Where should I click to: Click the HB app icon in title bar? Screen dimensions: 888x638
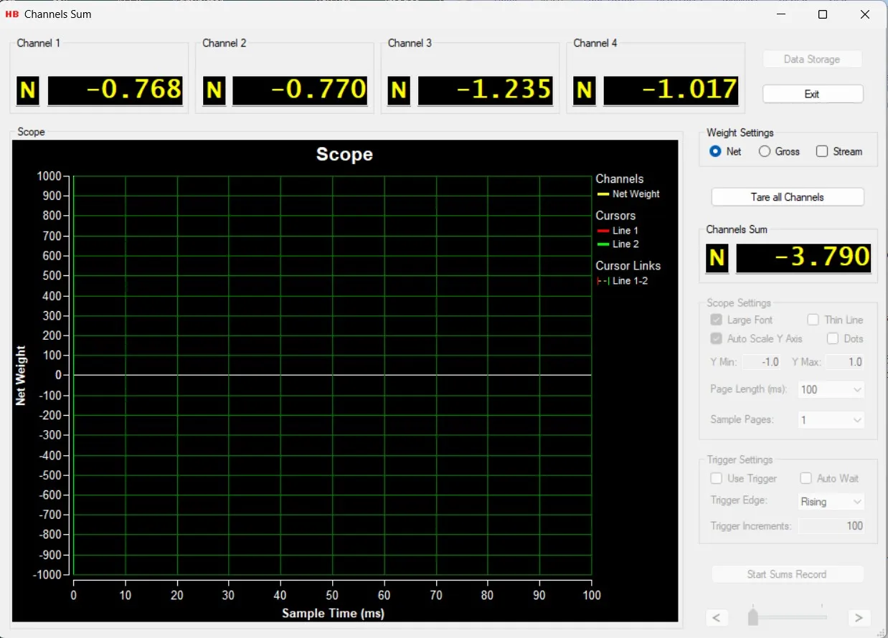coord(12,14)
